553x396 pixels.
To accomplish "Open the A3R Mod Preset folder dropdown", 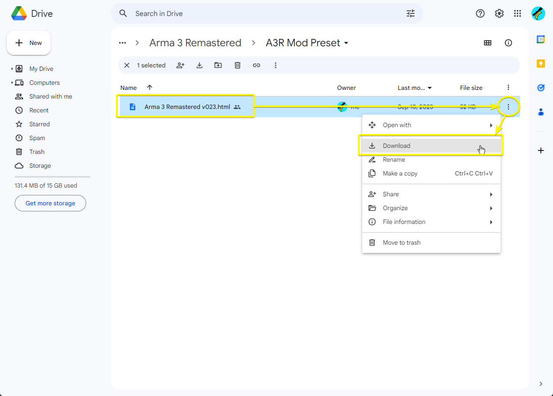I will click(346, 43).
